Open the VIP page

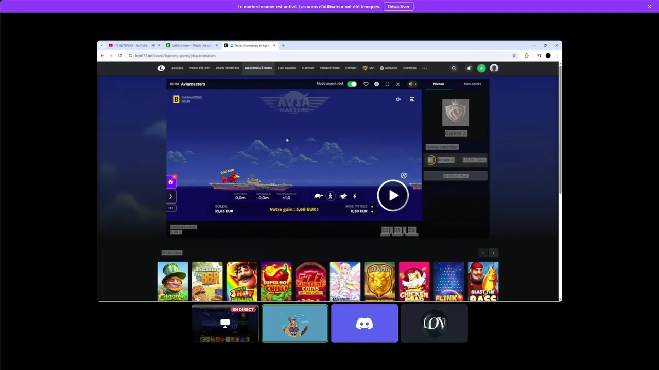pyautogui.click(x=369, y=68)
